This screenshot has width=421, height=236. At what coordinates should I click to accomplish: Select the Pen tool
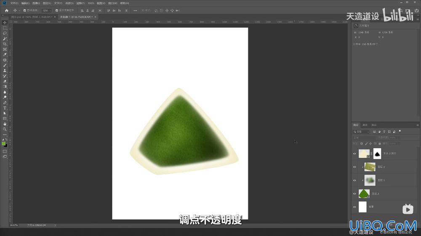(5, 102)
